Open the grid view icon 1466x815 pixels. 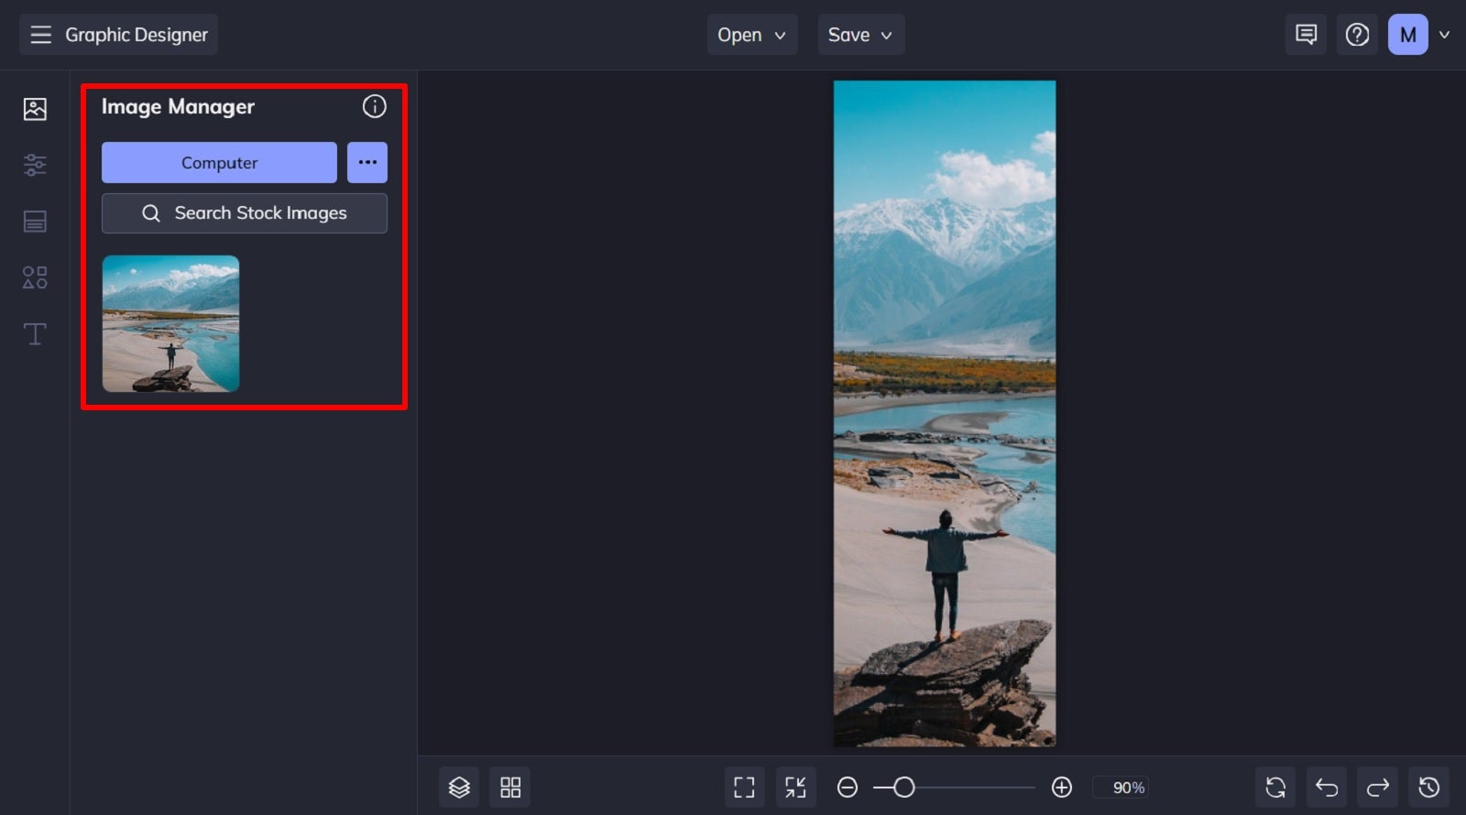pos(510,787)
